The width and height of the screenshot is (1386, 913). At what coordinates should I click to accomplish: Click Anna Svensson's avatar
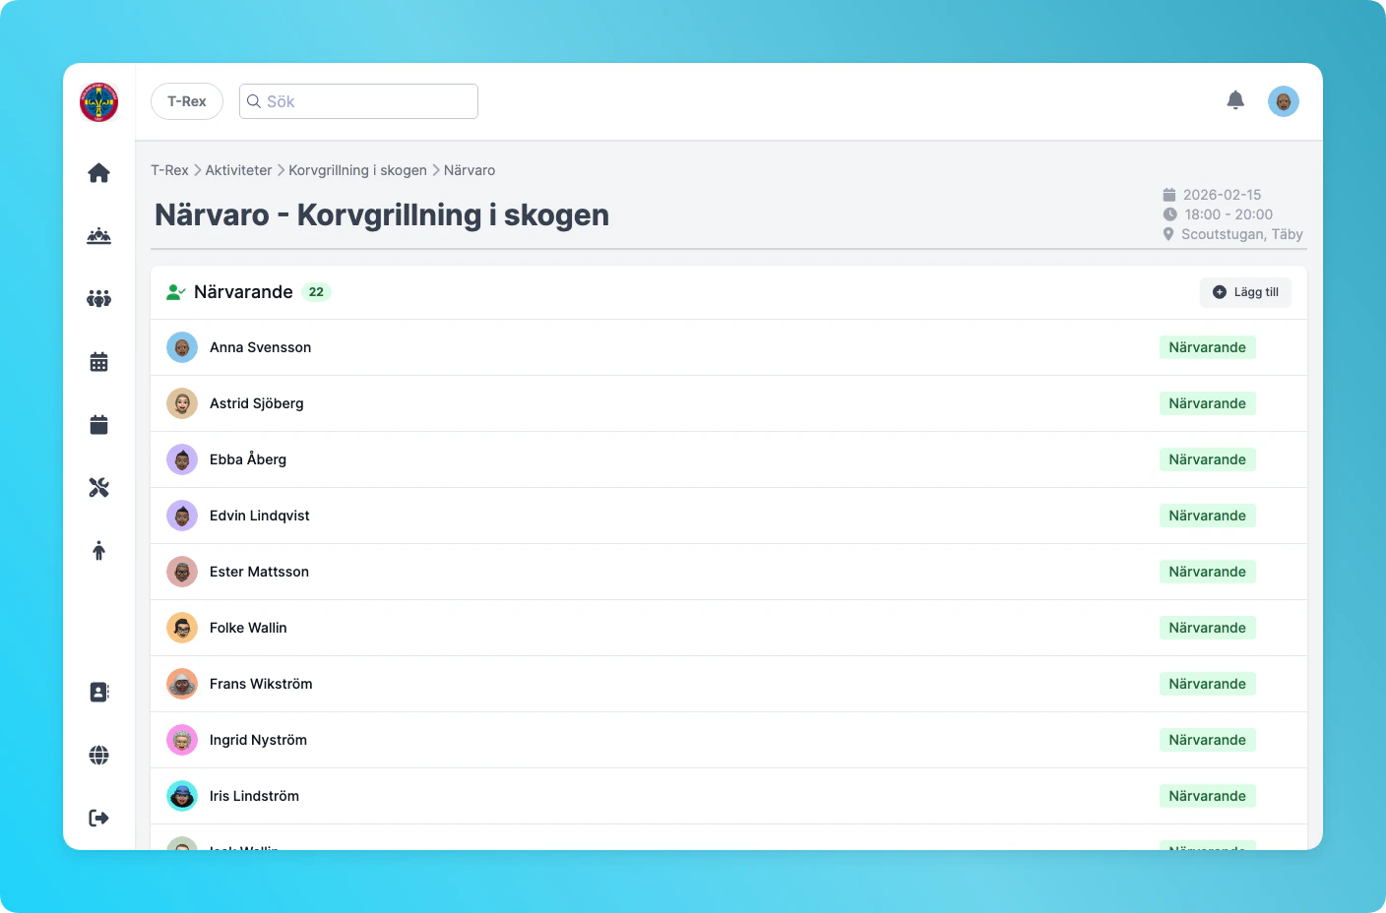coord(182,347)
